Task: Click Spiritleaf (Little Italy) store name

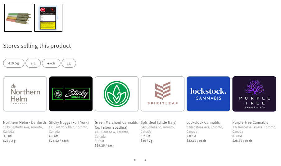Action: click(158, 123)
